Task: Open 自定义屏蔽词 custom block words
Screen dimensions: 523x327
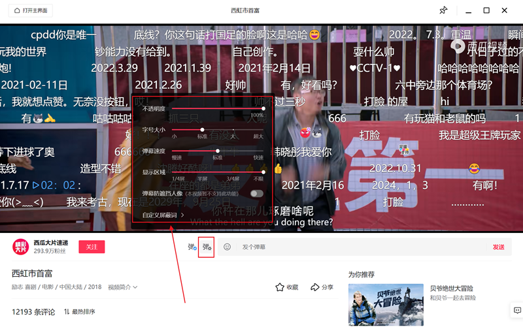Action: [163, 215]
